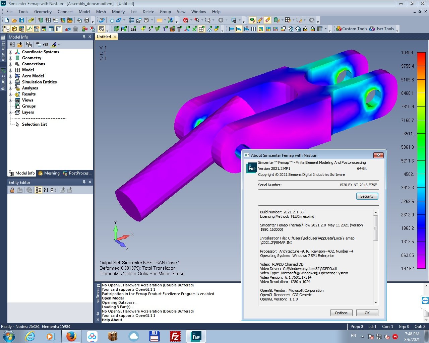Expand the Aero Model tree node

[x=10, y=76]
